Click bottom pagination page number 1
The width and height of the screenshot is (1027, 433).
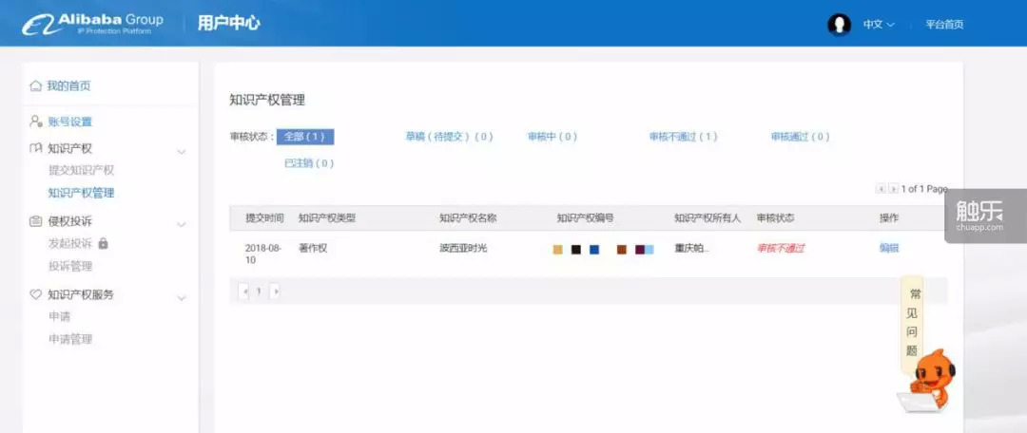[x=259, y=292]
